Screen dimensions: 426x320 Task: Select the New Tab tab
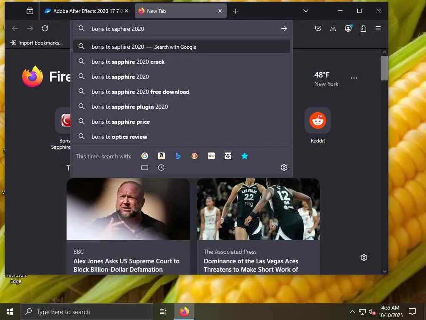[181, 11]
